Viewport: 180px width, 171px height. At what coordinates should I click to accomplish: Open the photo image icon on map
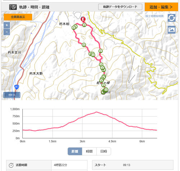click(172, 30)
